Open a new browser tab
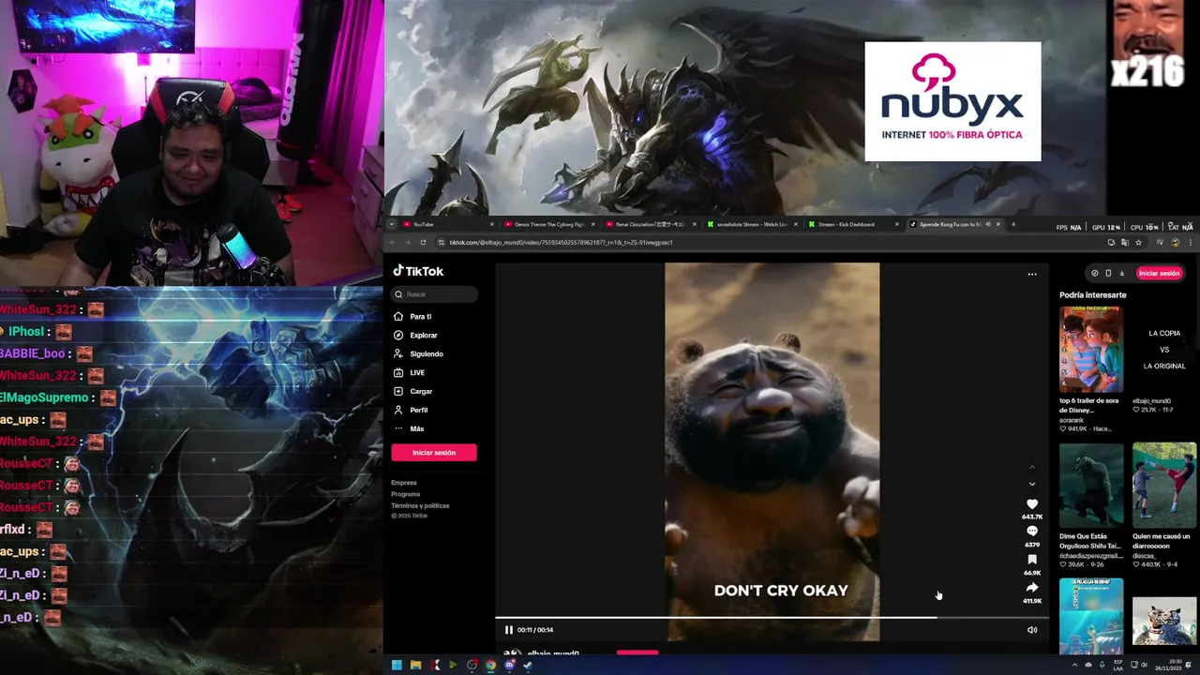Viewport: 1200px width, 675px height. [1013, 224]
